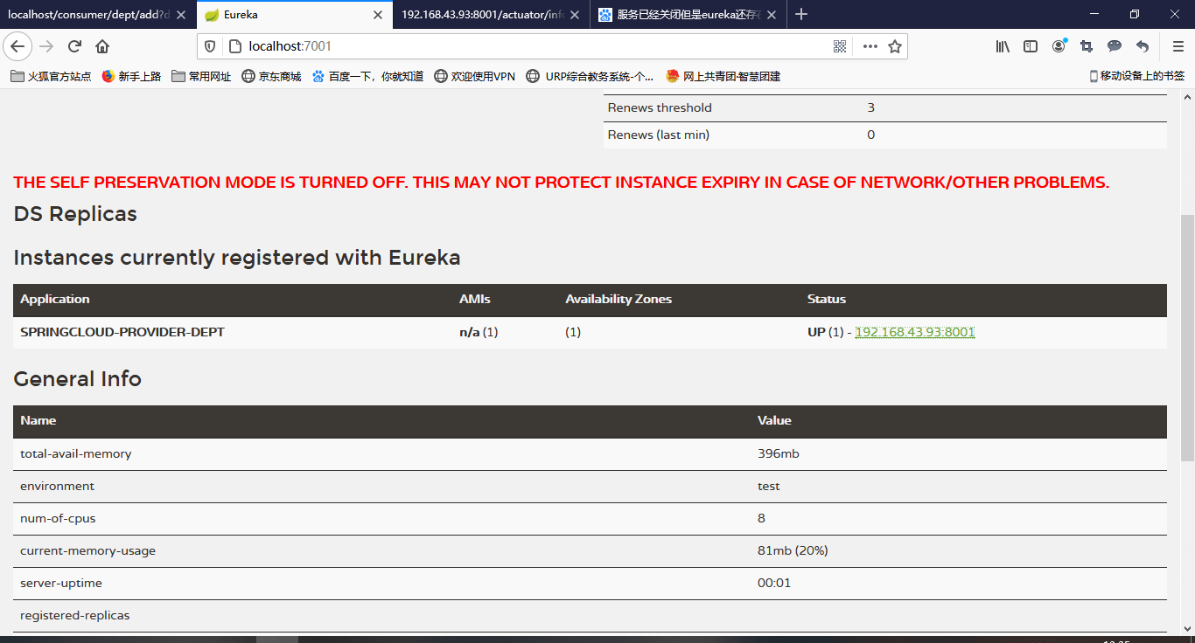Click the registered-replicas row name

click(75, 615)
